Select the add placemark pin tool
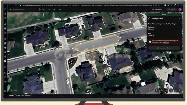This screenshot has width=187, height=105. pyautogui.click(x=39, y=10)
